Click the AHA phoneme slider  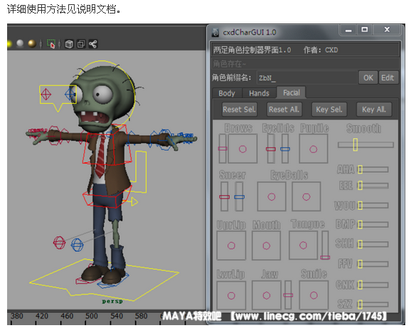(373, 169)
